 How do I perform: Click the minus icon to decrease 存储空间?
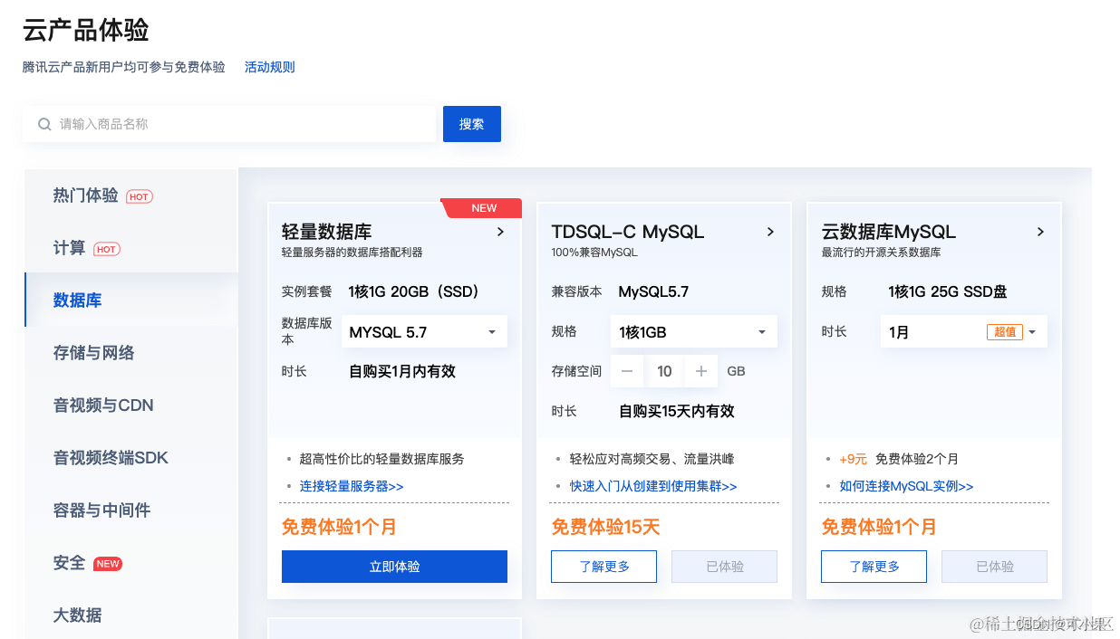tap(627, 370)
